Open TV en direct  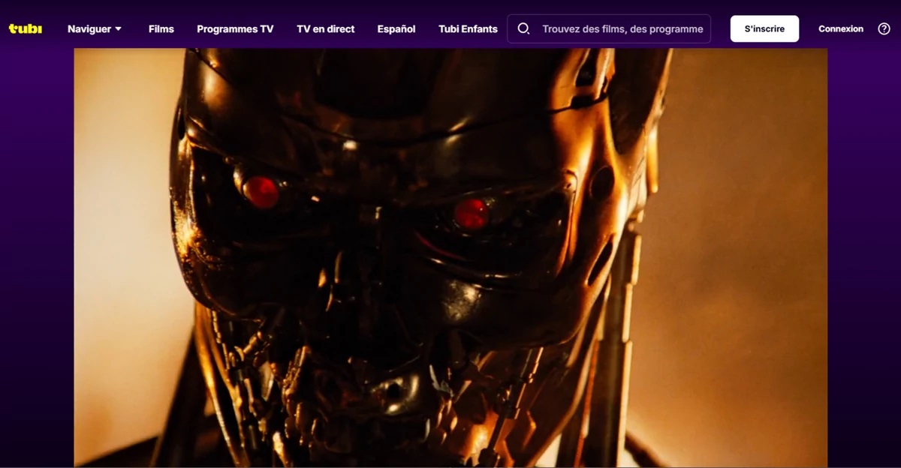(325, 28)
